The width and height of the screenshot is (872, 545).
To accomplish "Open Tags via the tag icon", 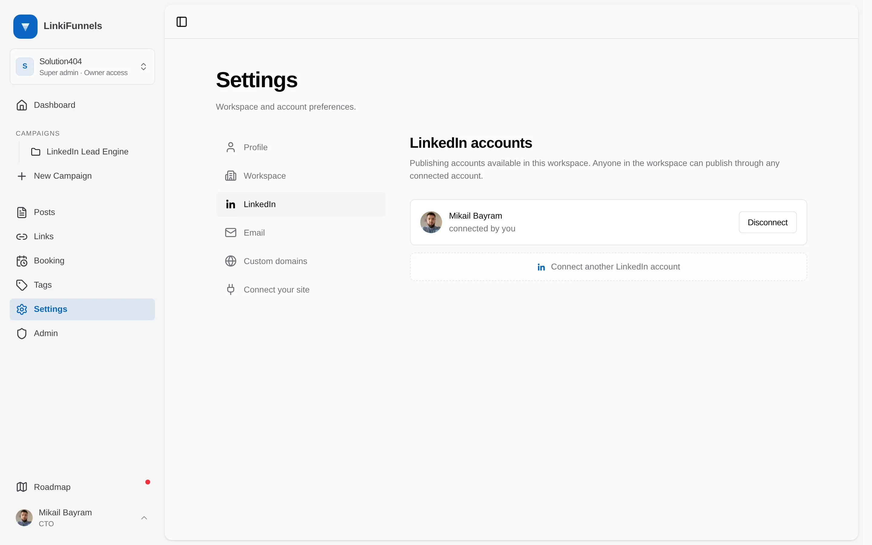I will point(21,285).
